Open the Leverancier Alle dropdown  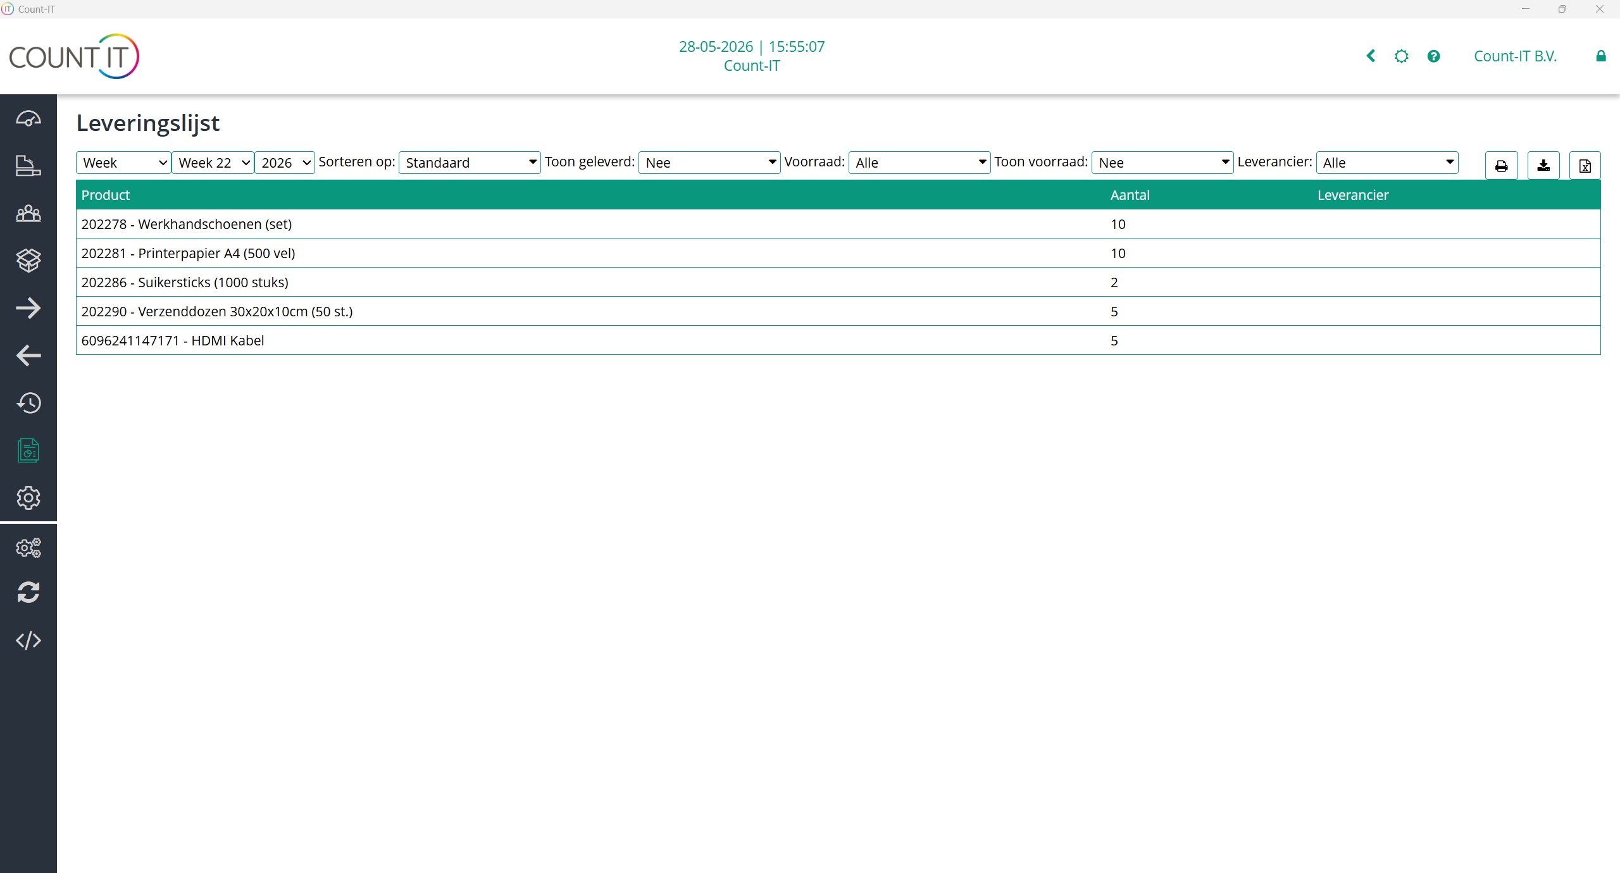[x=1387, y=163]
